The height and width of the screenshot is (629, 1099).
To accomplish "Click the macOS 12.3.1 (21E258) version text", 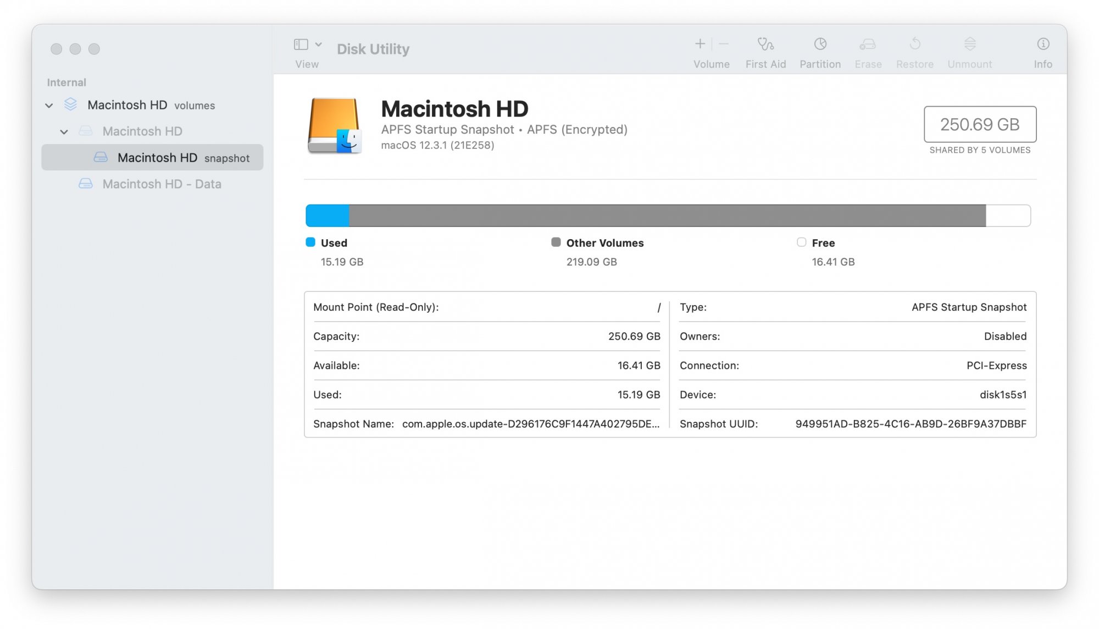I will pos(438,145).
